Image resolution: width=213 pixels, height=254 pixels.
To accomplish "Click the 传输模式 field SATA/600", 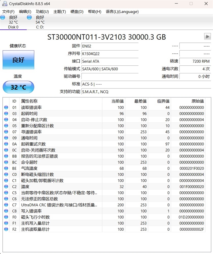I will [x=110, y=69].
